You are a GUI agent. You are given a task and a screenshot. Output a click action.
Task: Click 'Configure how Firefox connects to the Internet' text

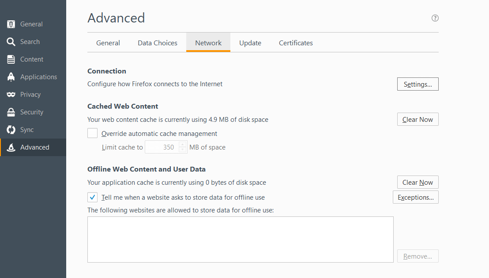[x=155, y=84]
